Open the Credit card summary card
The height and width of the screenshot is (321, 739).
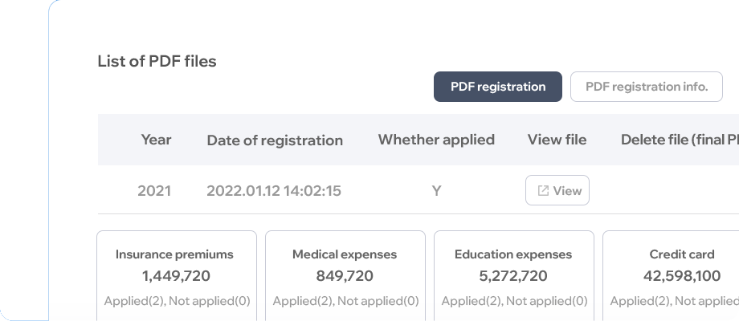click(x=671, y=276)
